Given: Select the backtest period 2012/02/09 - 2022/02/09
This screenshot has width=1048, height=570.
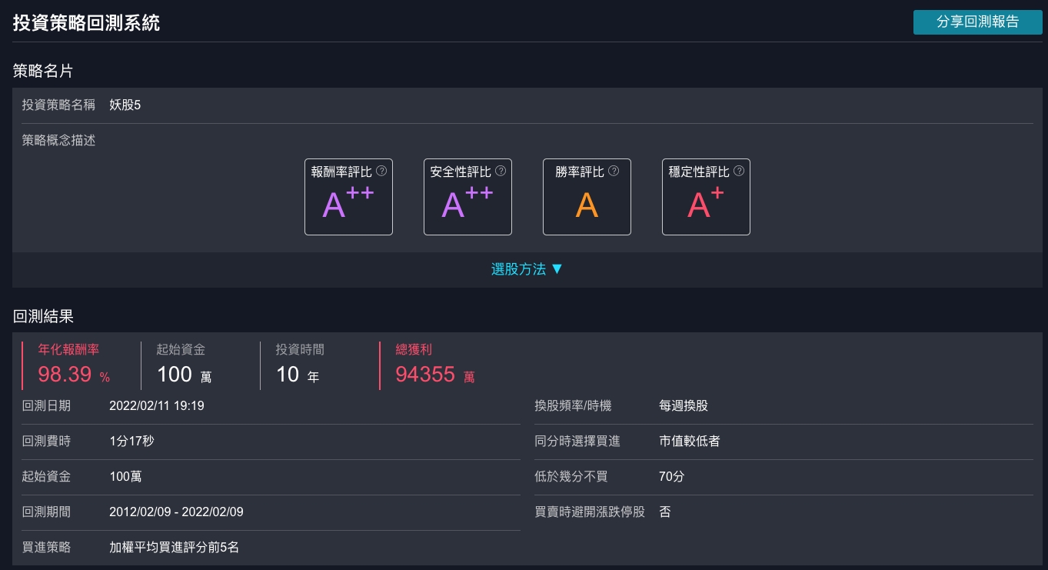Looking at the screenshot, I should 176,512.
